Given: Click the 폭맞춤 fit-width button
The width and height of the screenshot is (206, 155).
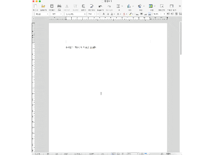Looking at the screenshot, I should pos(169,154).
